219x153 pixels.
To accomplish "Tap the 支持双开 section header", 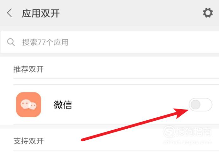I will point(28,141).
